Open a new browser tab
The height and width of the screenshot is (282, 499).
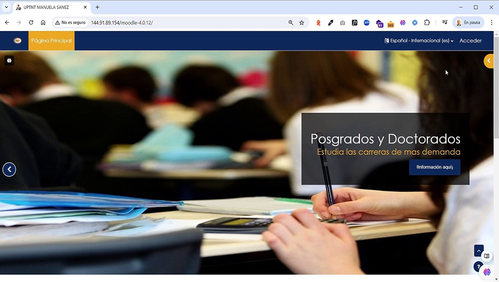click(x=97, y=7)
